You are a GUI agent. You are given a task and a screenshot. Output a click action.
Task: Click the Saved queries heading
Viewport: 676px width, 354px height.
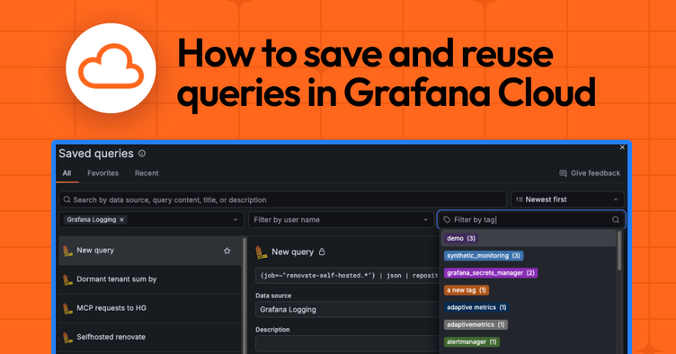(96, 154)
